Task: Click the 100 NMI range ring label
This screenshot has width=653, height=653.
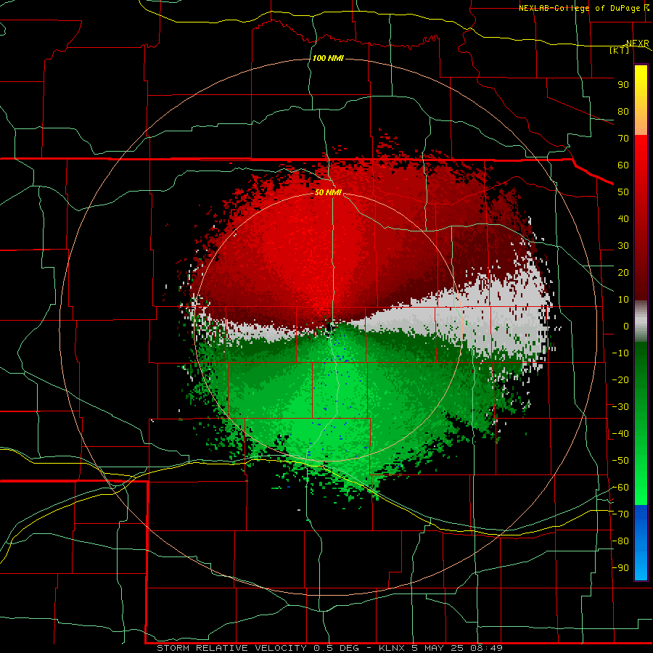Action: pyautogui.click(x=328, y=58)
